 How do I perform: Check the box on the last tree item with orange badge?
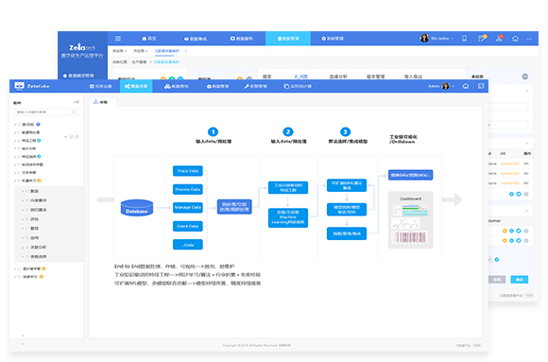click(19, 277)
